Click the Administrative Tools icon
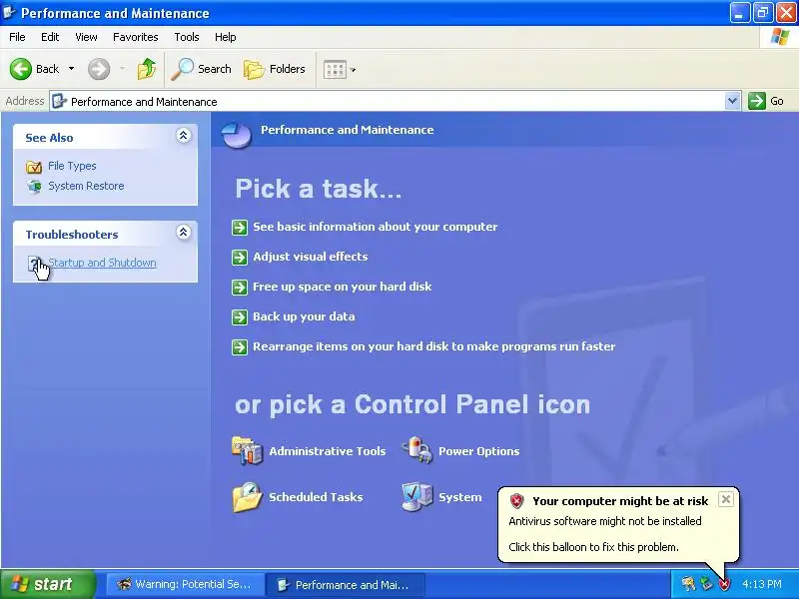Screen dimensions: 799x599 click(247, 450)
